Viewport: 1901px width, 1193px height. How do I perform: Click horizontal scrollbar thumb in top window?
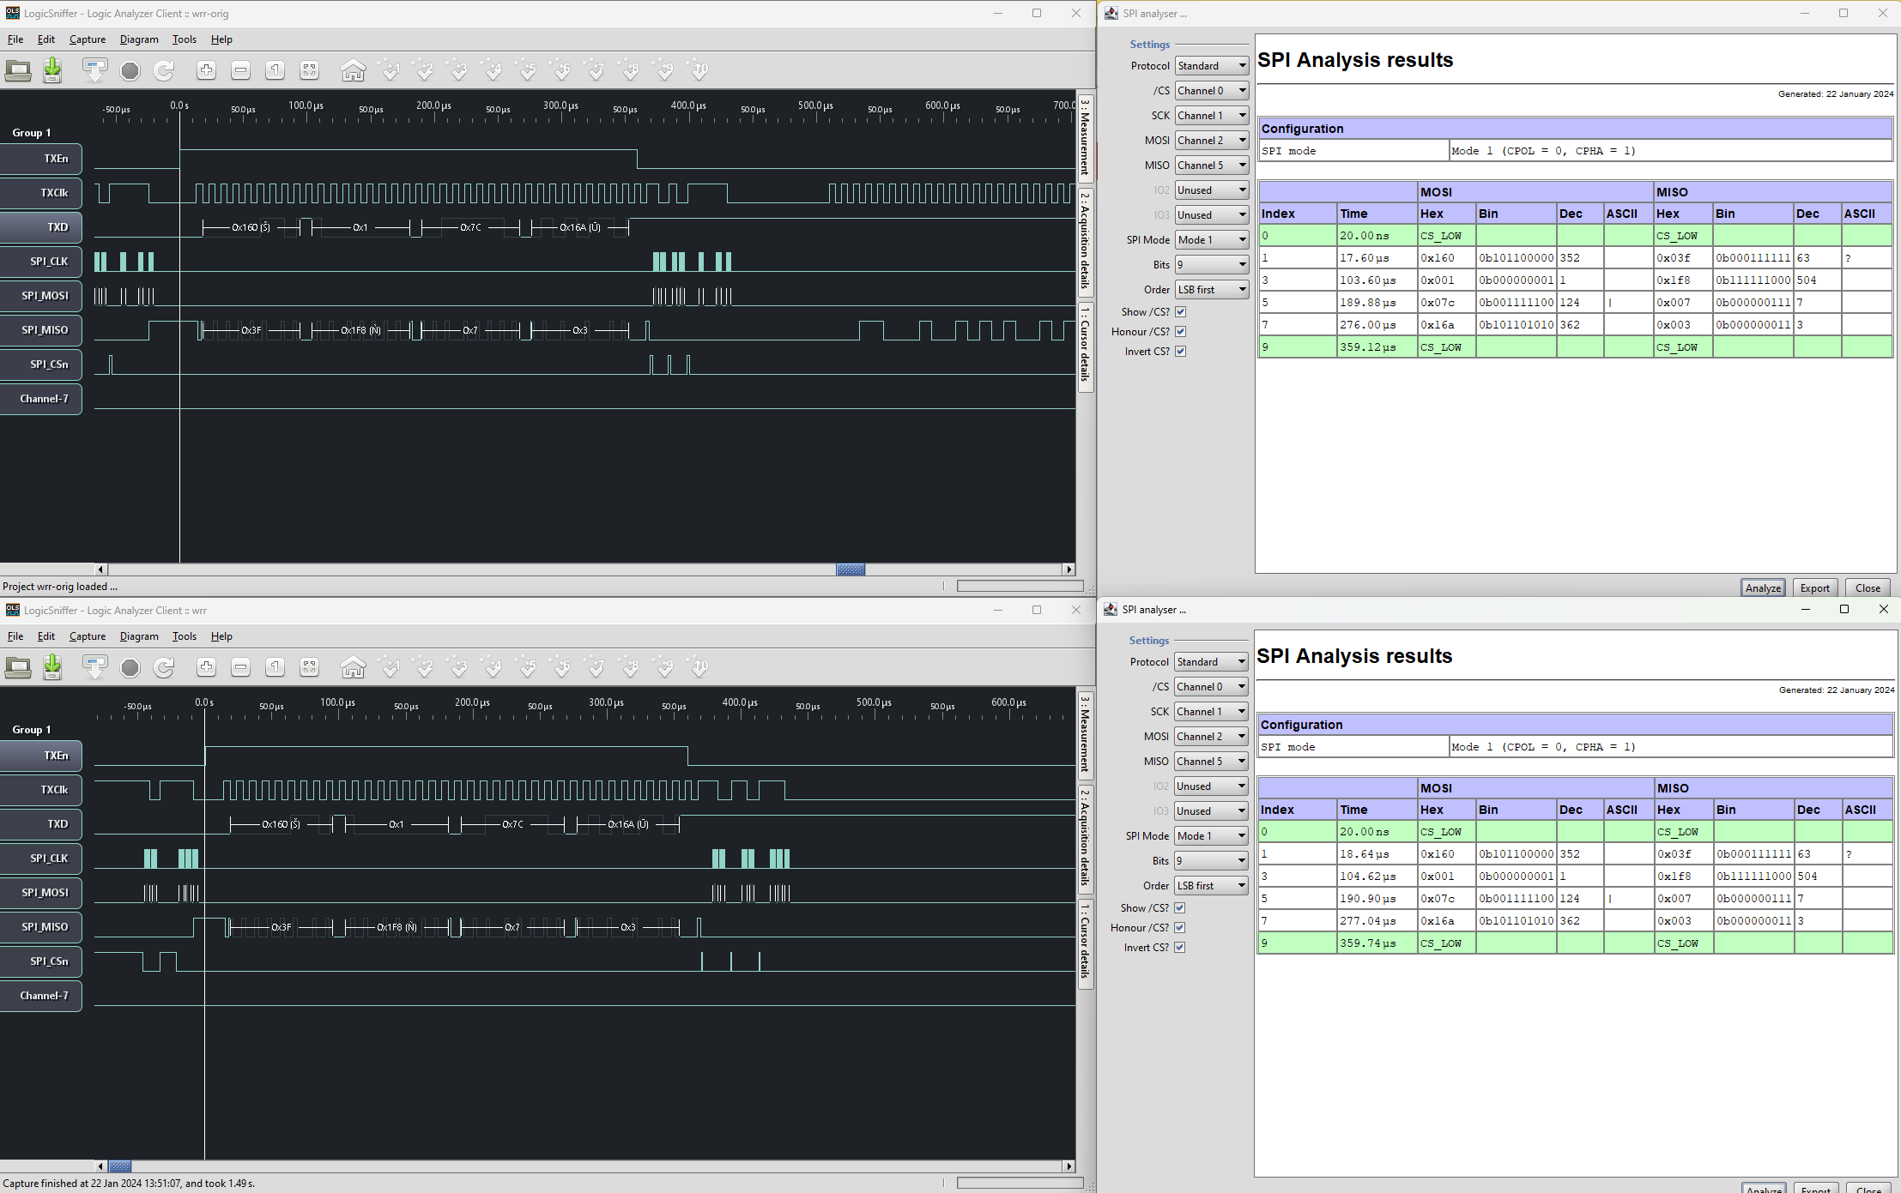coord(851,569)
